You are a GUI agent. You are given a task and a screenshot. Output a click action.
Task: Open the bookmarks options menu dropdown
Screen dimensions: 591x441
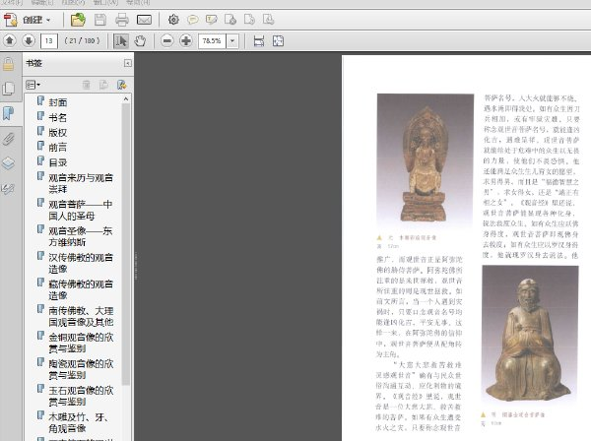pyautogui.click(x=33, y=85)
